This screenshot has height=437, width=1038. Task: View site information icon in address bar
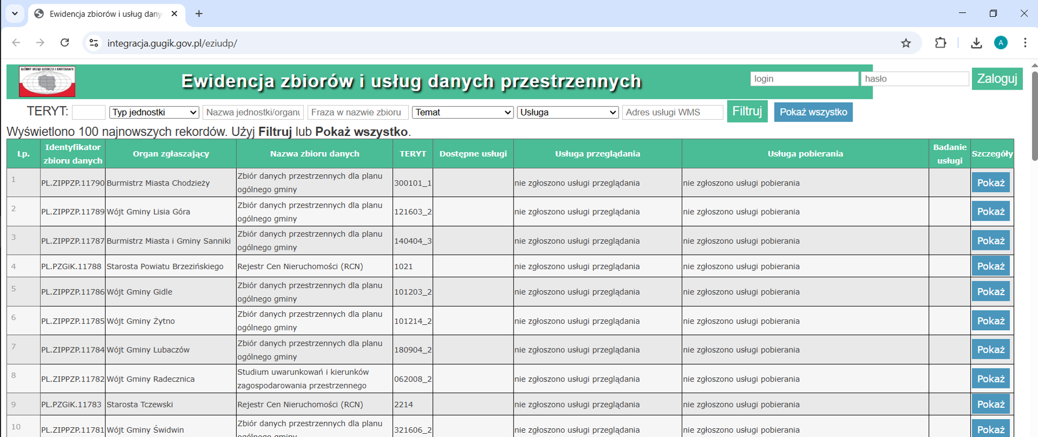pyautogui.click(x=94, y=43)
